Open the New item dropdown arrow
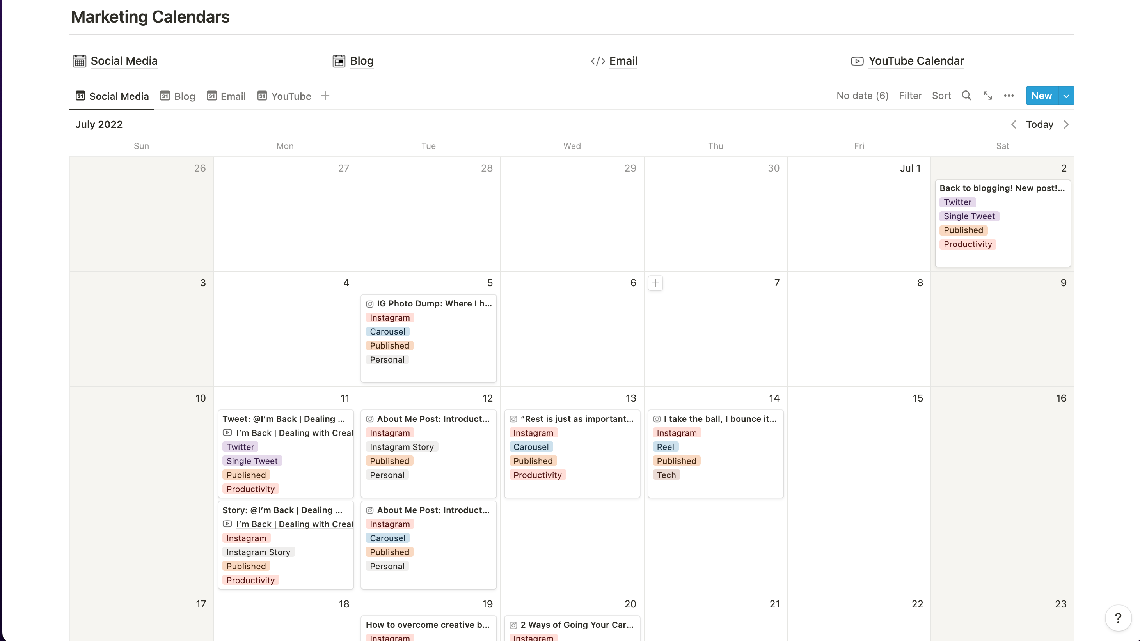The width and height of the screenshot is (1140, 641). [x=1066, y=96]
